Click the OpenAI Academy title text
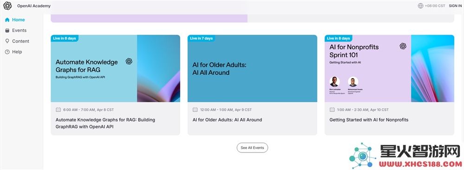Viewport: 464px width, 170px height. [34, 6]
